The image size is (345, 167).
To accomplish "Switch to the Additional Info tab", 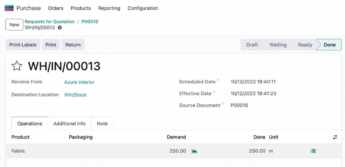I will [69, 124].
